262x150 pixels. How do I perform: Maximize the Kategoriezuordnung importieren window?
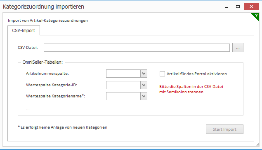(238, 7)
